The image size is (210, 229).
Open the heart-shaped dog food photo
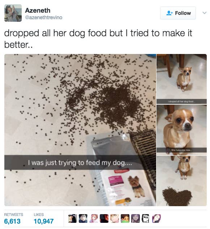click(181, 181)
